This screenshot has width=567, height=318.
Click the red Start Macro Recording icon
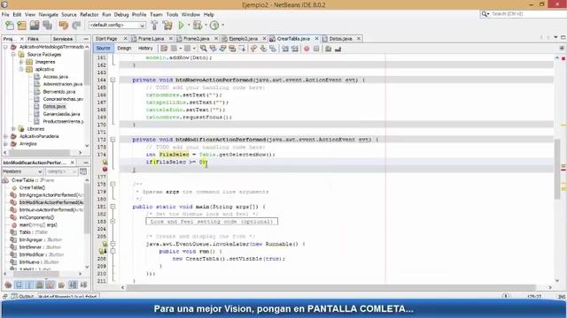[x=307, y=49]
